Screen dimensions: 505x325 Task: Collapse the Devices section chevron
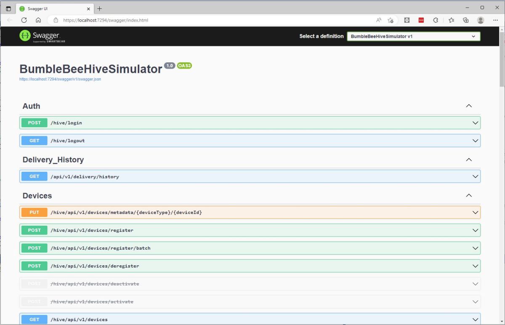pos(469,195)
